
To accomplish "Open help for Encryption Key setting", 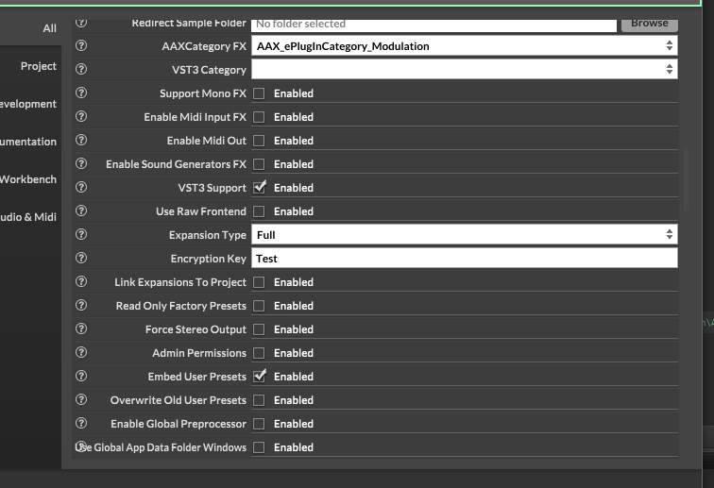I will click(81, 258).
